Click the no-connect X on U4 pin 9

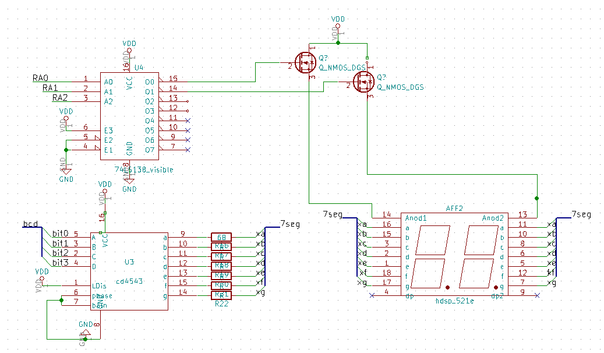[x=188, y=140]
